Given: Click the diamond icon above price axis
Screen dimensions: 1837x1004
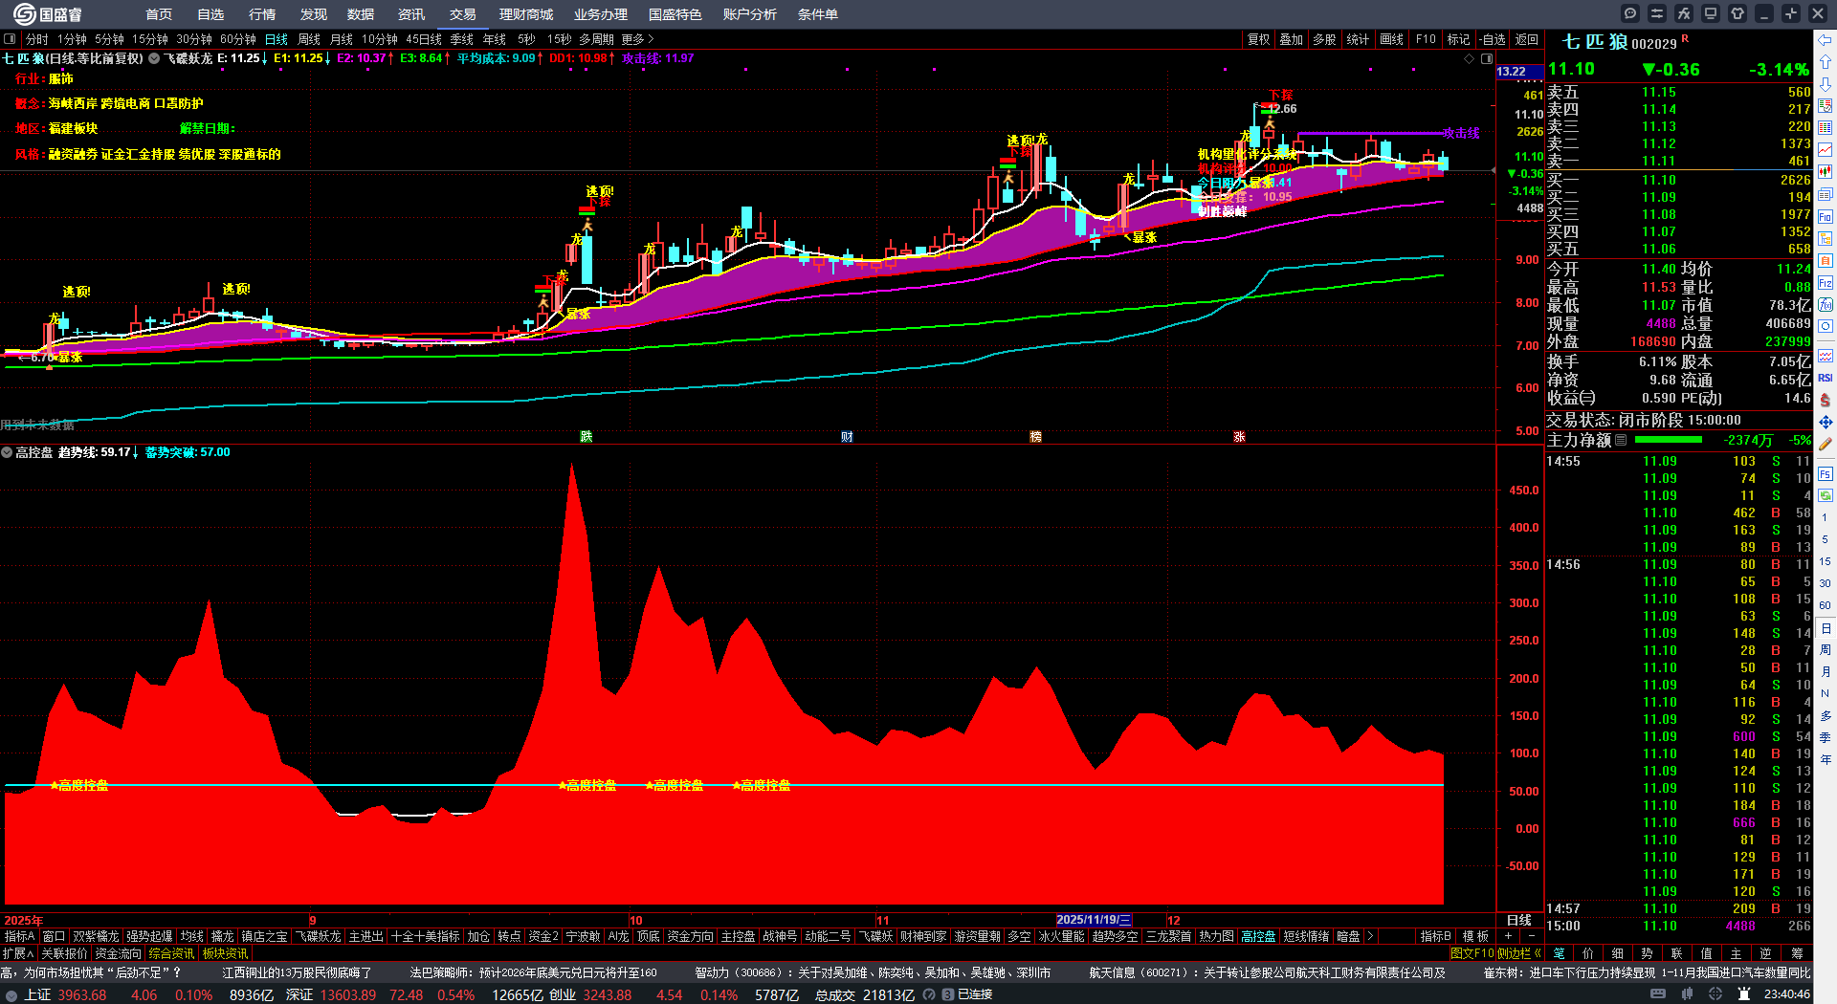Looking at the screenshot, I should tap(1470, 58).
